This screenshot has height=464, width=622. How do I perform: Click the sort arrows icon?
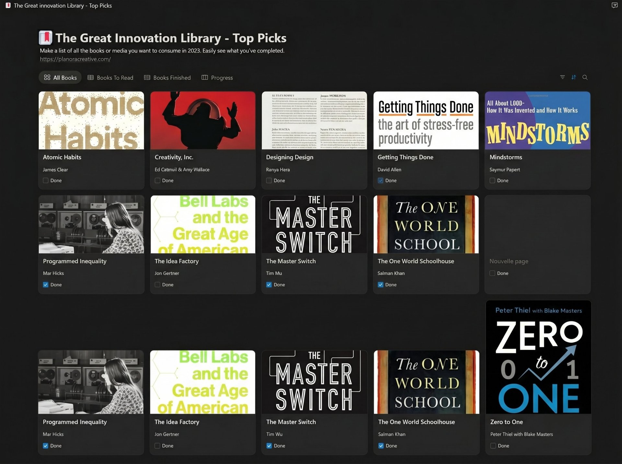[x=574, y=77]
